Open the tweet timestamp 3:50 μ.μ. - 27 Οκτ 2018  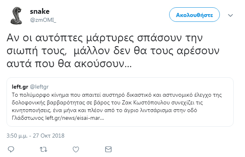[x=35, y=136]
